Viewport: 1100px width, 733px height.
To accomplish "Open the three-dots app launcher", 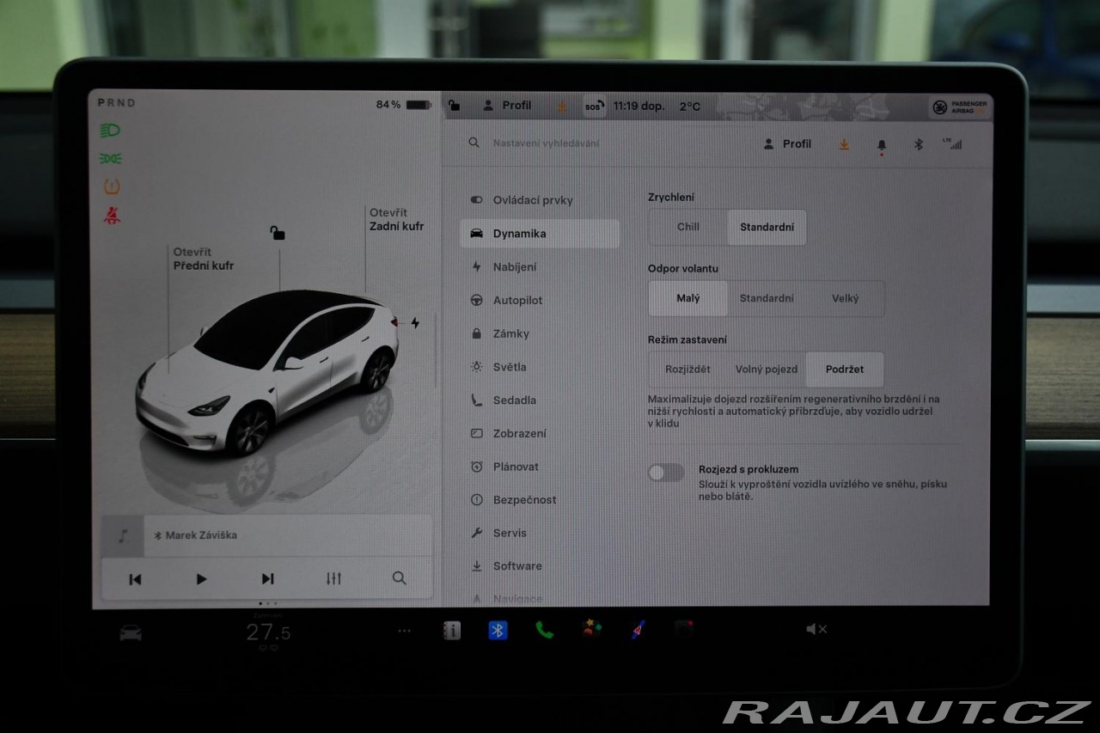I will [404, 631].
